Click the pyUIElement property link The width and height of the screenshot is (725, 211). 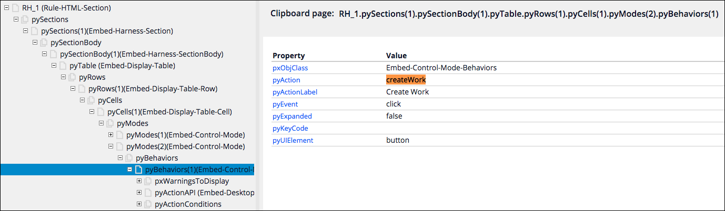click(293, 140)
